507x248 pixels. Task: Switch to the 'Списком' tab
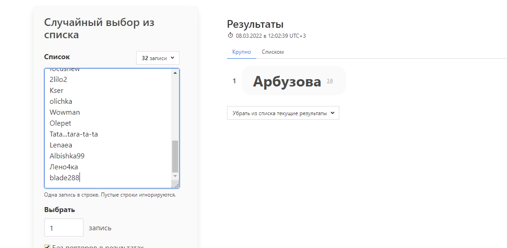pyautogui.click(x=273, y=52)
